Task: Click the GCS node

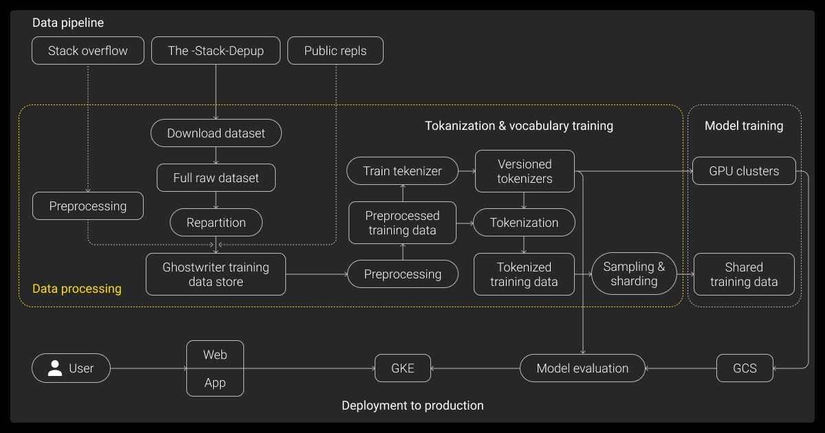Action: point(745,368)
